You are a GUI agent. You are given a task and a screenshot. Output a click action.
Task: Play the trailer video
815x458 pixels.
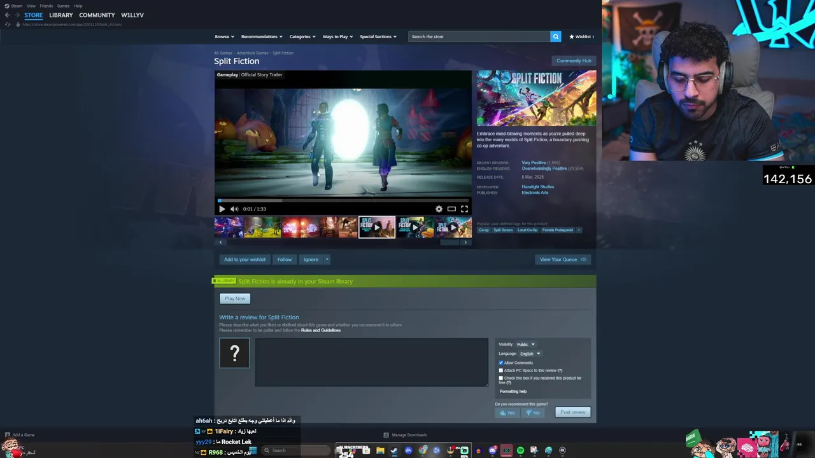(x=222, y=209)
